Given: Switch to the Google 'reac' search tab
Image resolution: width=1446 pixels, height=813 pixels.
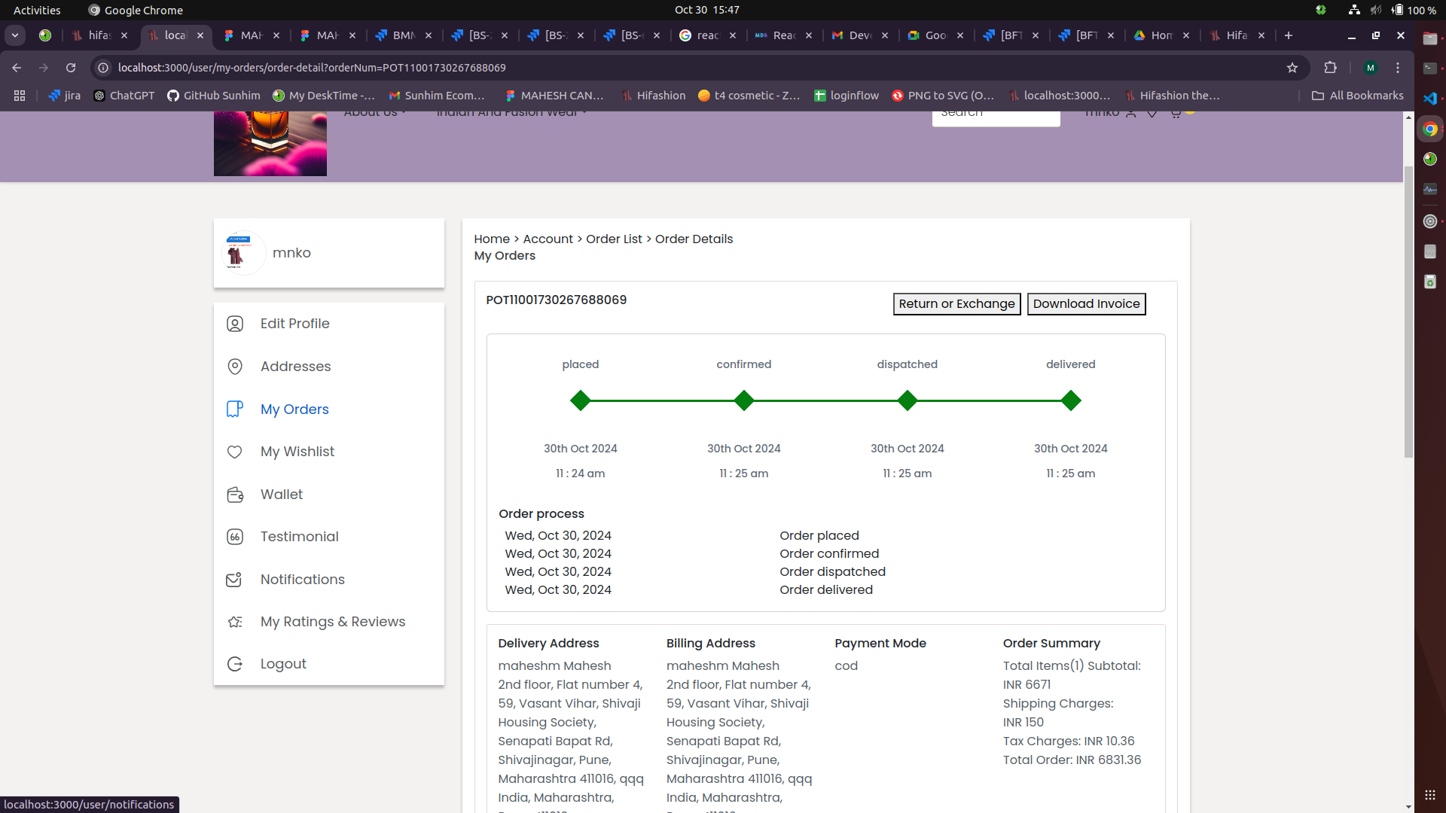Looking at the screenshot, I should pos(708,35).
